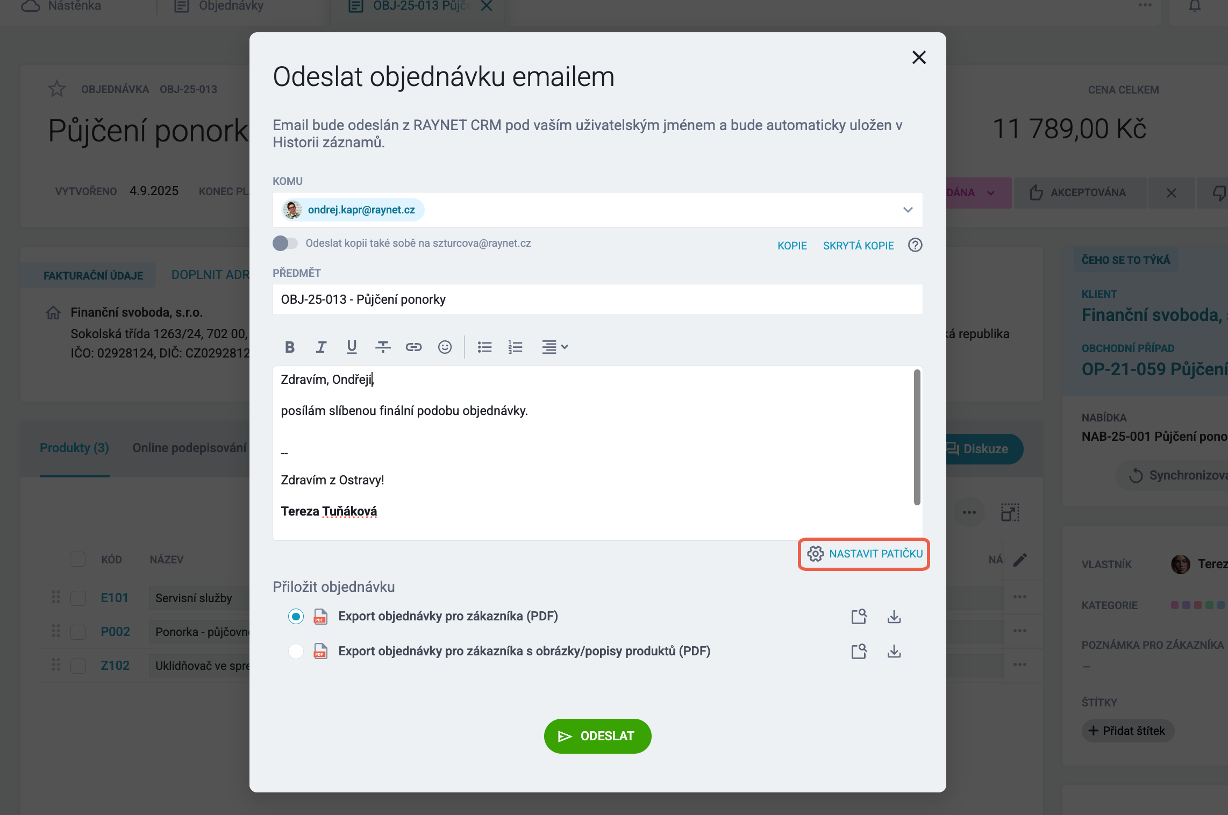This screenshot has height=815, width=1228.
Task: Insert a bulleted list
Action: [484, 347]
